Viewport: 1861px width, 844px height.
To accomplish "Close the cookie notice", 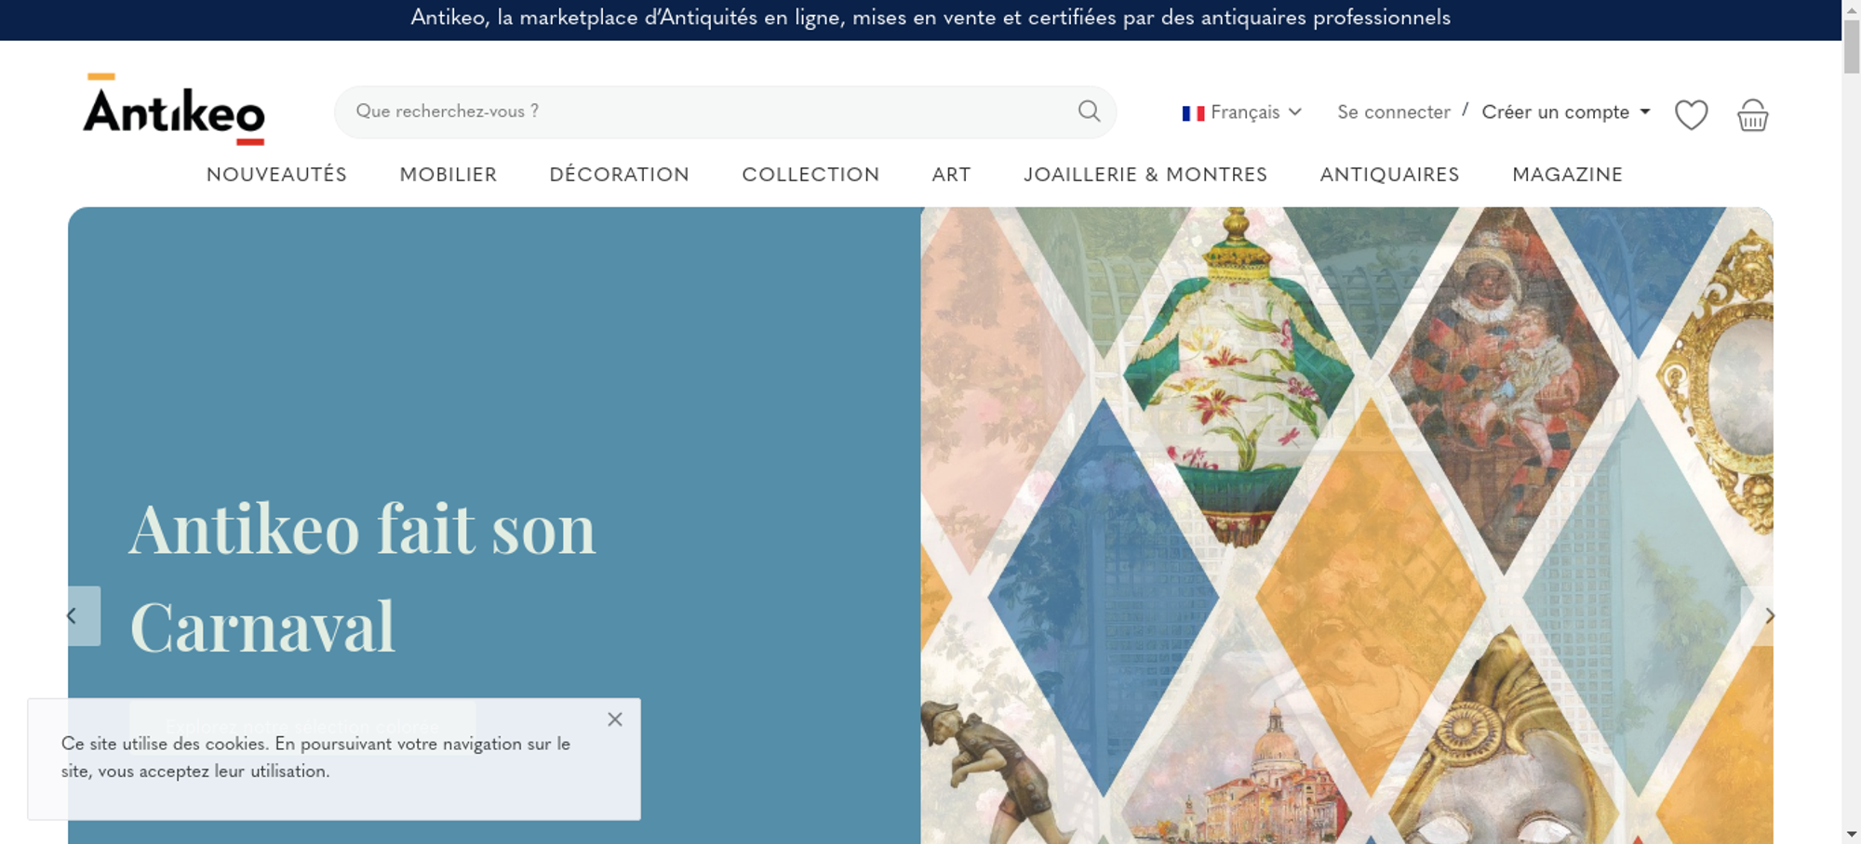I will (615, 719).
